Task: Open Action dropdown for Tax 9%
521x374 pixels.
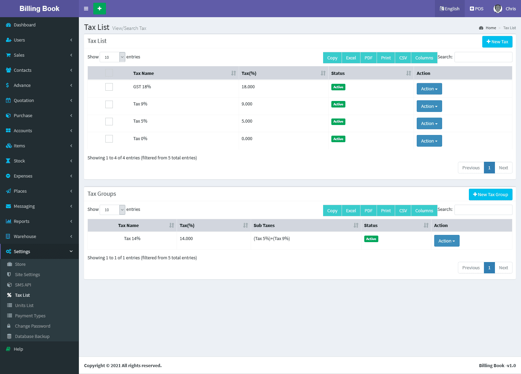Action: click(429, 106)
